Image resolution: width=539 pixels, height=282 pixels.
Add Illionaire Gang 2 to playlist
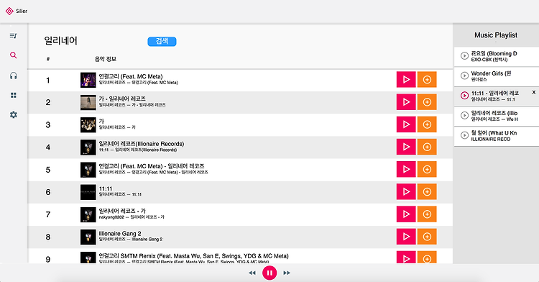[427, 237]
